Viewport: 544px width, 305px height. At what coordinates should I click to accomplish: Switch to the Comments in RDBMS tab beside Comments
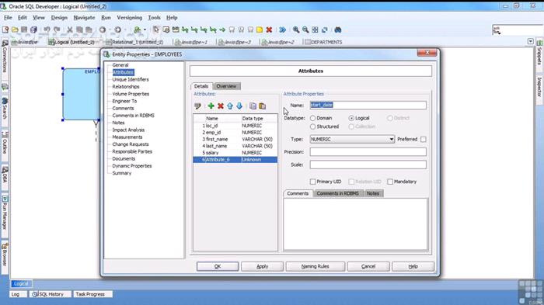tap(337, 193)
